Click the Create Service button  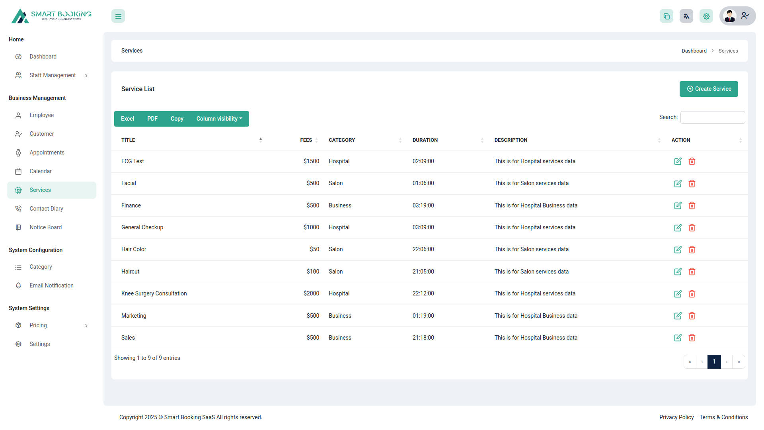point(709,89)
